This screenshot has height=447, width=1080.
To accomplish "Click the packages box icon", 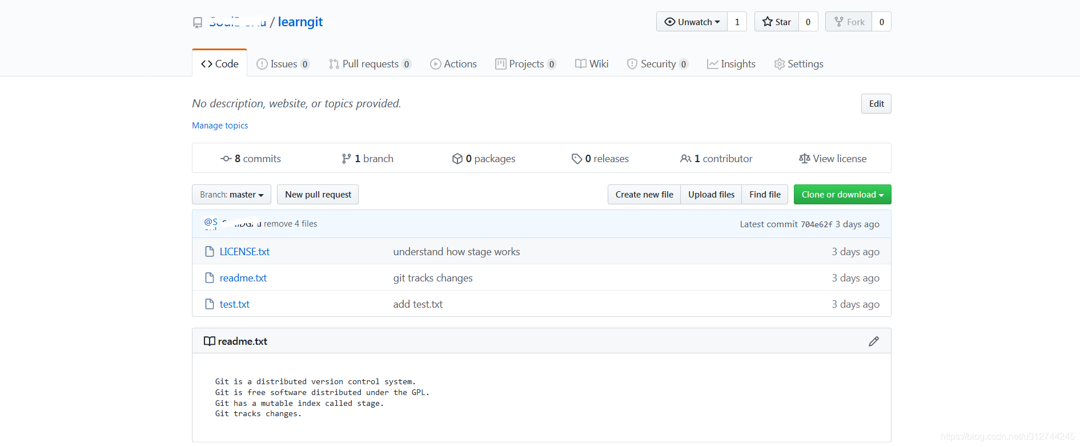I will click(x=457, y=159).
